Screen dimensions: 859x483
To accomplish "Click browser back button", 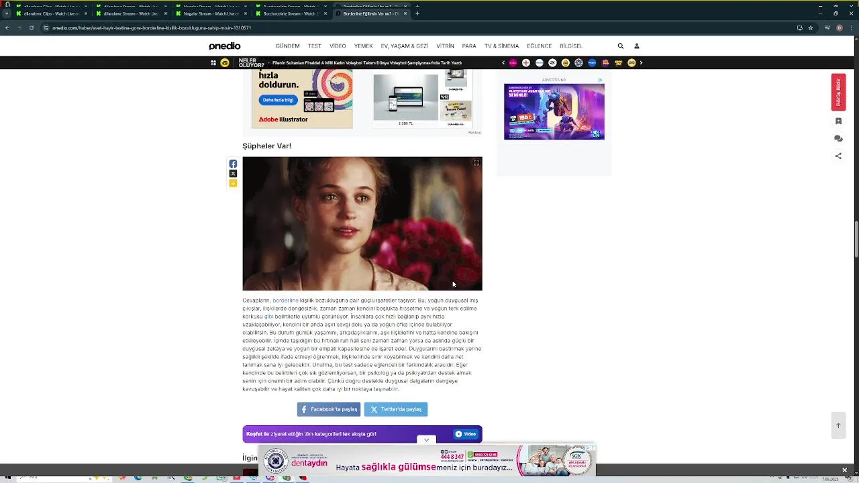I will pos(7,28).
